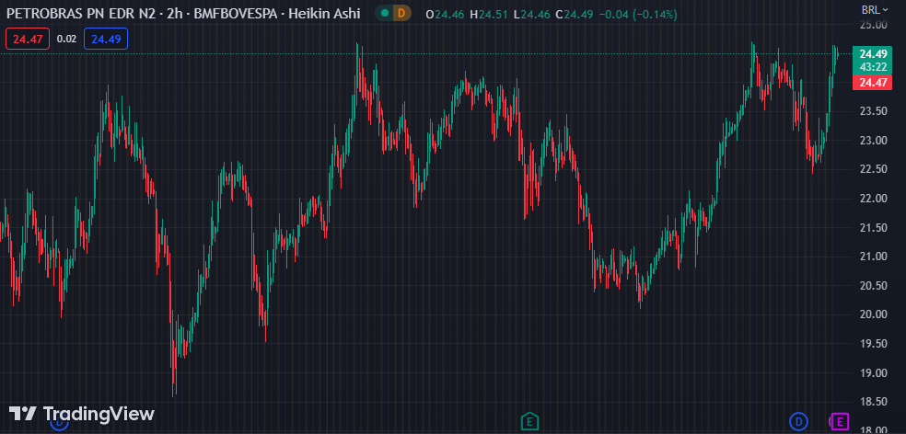906x434 pixels.
Task: Click the blue dividend D marker near purple E
Action: point(799,421)
